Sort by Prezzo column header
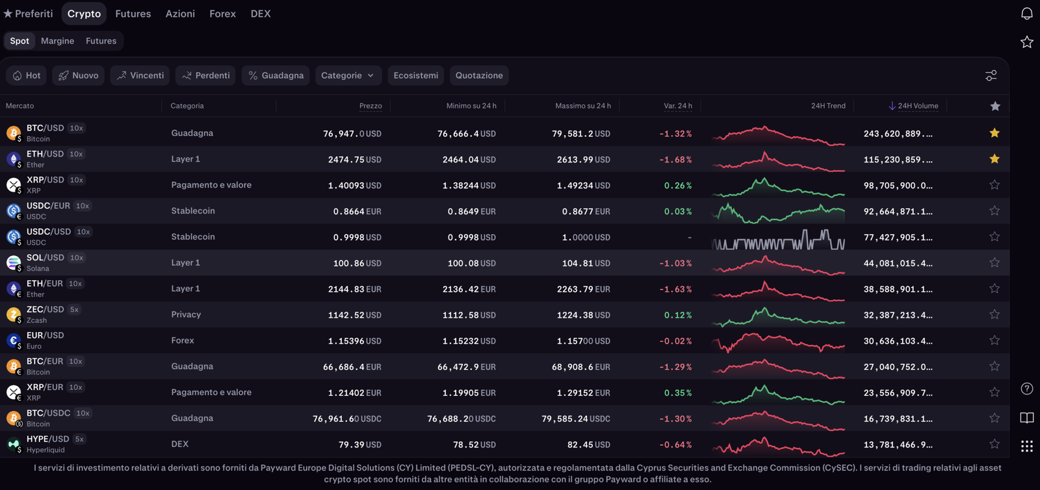This screenshot has height=490, width=1040. click(x=370, y=106)
